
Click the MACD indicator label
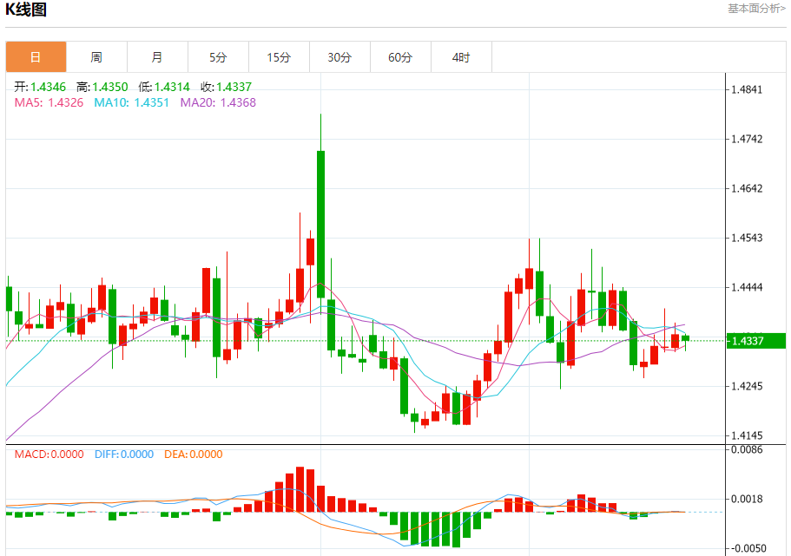pos(49,455)
